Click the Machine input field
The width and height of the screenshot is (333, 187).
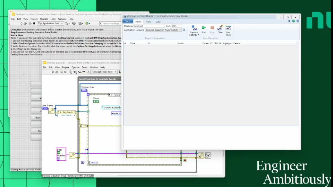[x=149, y=26]
